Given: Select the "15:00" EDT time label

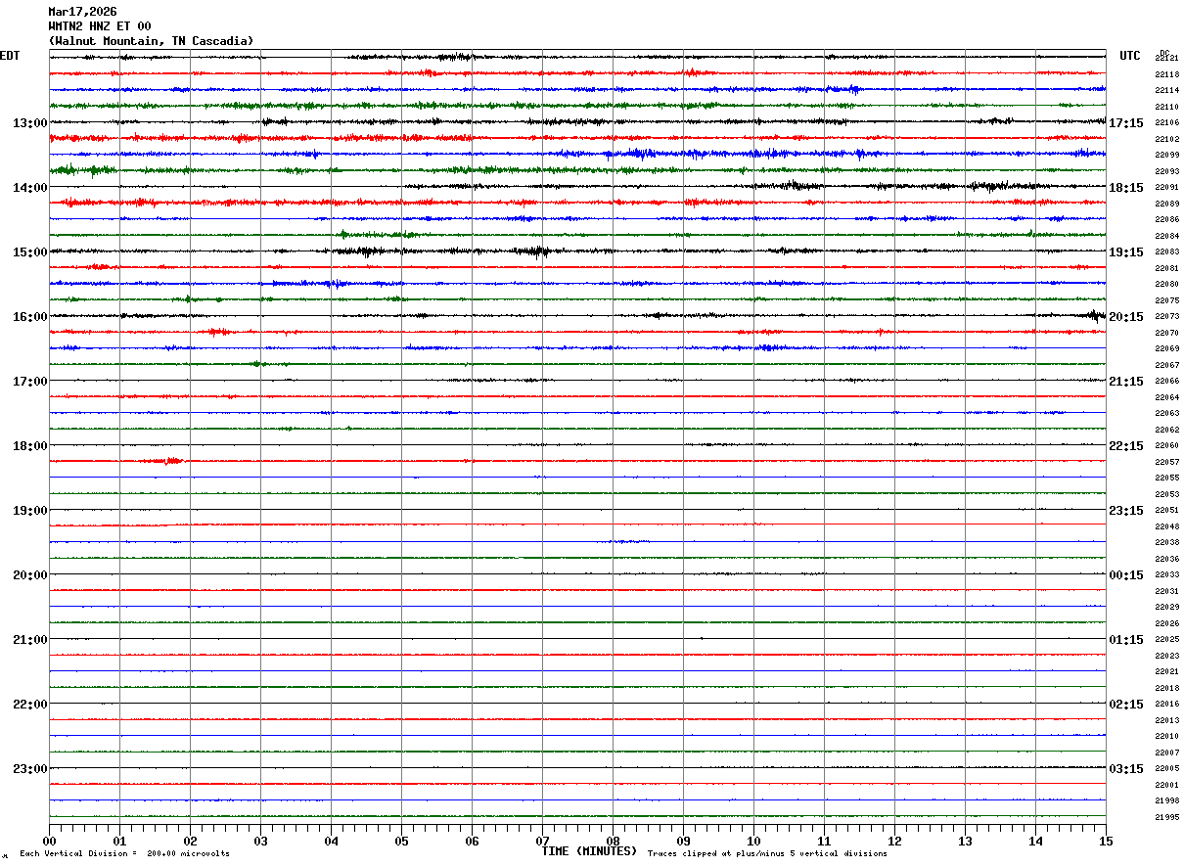Looking at the screenshot, I should click(x=29, y=252).
